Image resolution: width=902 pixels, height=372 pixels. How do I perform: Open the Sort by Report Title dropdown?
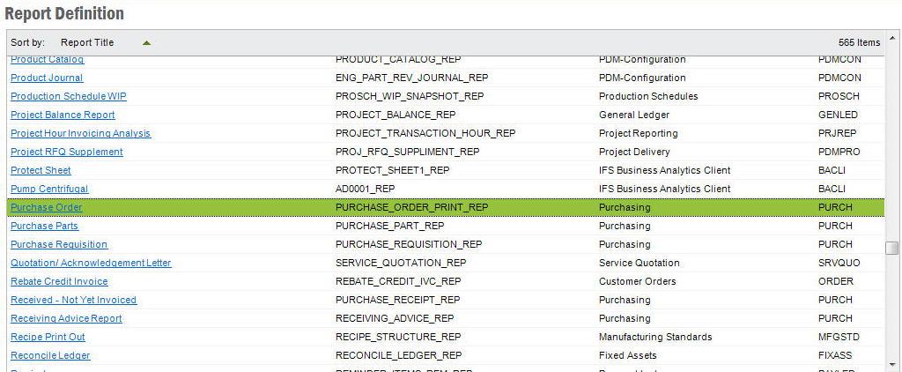pyautogui.click(x=87, y=42)
